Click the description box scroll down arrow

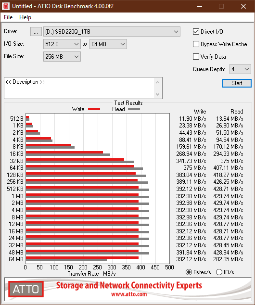[x=157, y=94]
